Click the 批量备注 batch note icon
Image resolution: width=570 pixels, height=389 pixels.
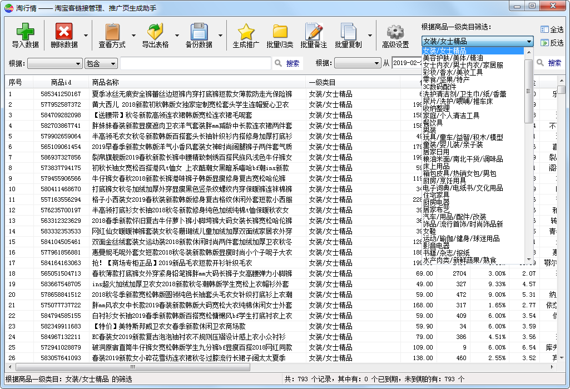coord(314,36)
